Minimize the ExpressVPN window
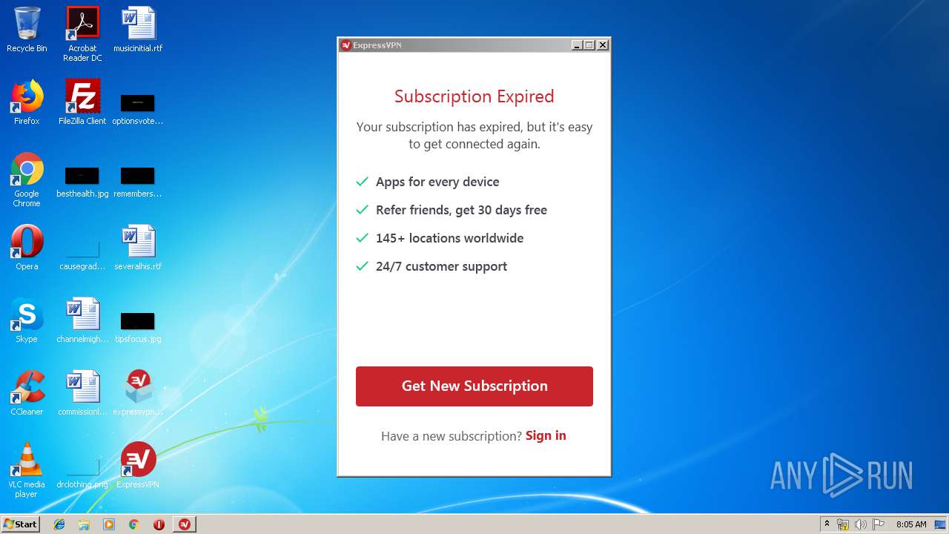 (x=577, y=45)
